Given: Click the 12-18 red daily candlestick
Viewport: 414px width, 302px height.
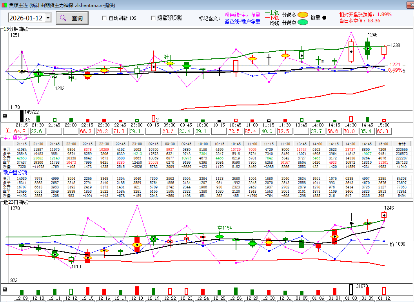Looking at the screenshot, I should click(137, 245).
